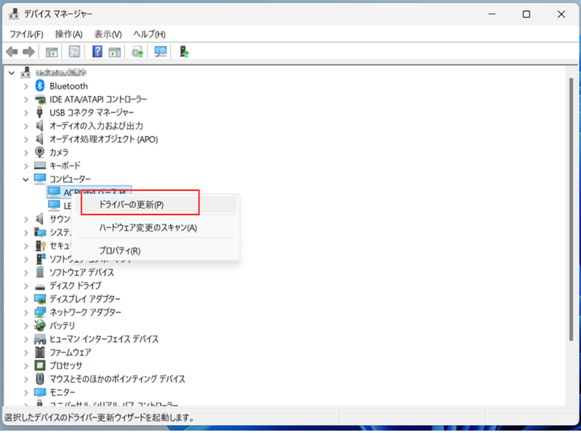Click the カメラ category icon
The width and height of the screenshot is (581, 433).
coord(39,152)
